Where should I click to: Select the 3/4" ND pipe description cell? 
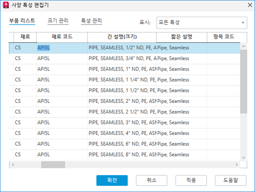pyautogui.click(x=122, y=59)
